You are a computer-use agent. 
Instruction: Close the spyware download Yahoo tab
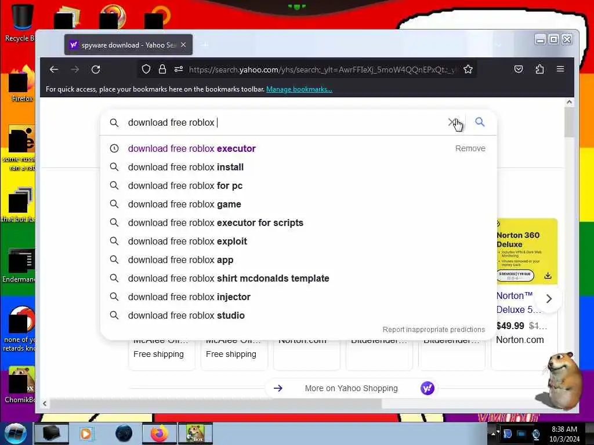pyautogui.click(x=183, y=45)
